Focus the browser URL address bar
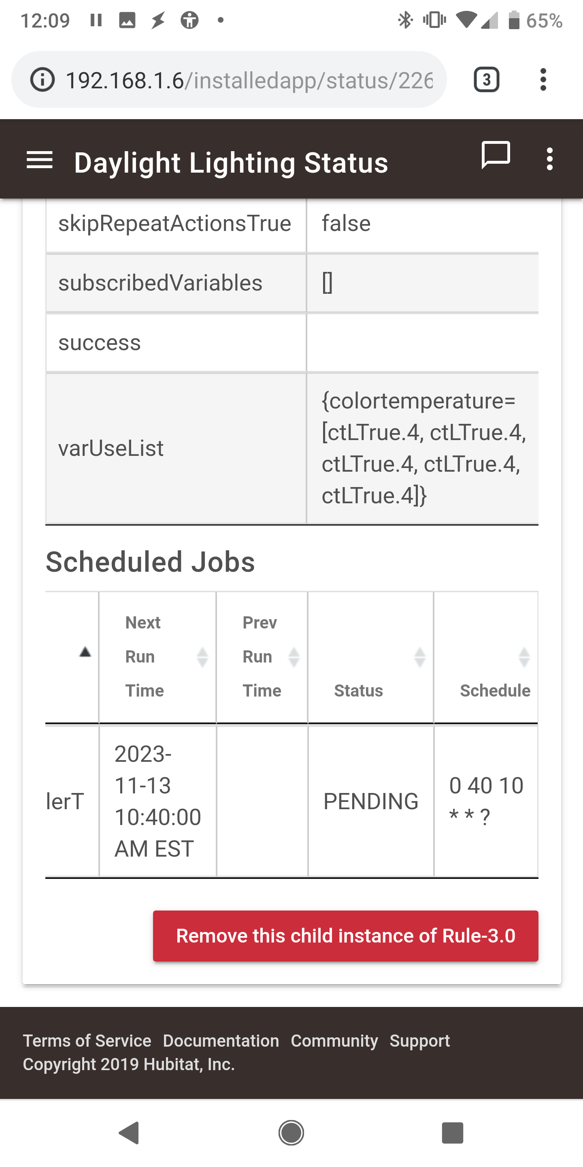 pos(249,80)
